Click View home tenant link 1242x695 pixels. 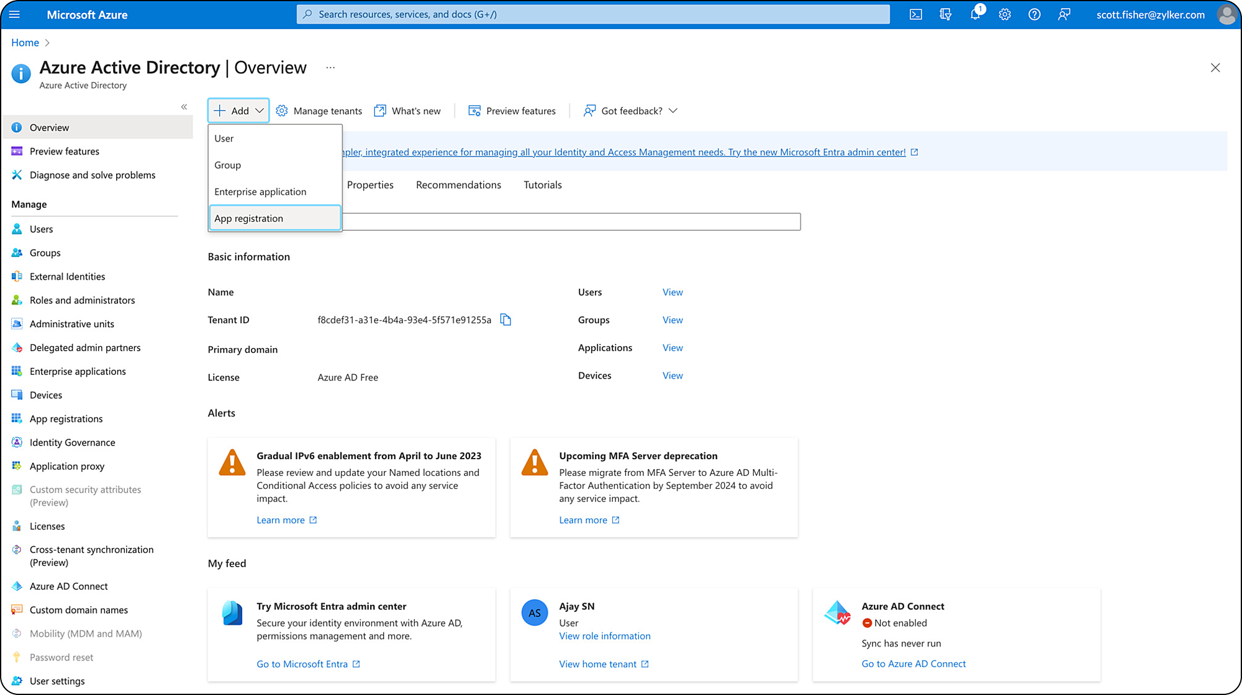604,664
